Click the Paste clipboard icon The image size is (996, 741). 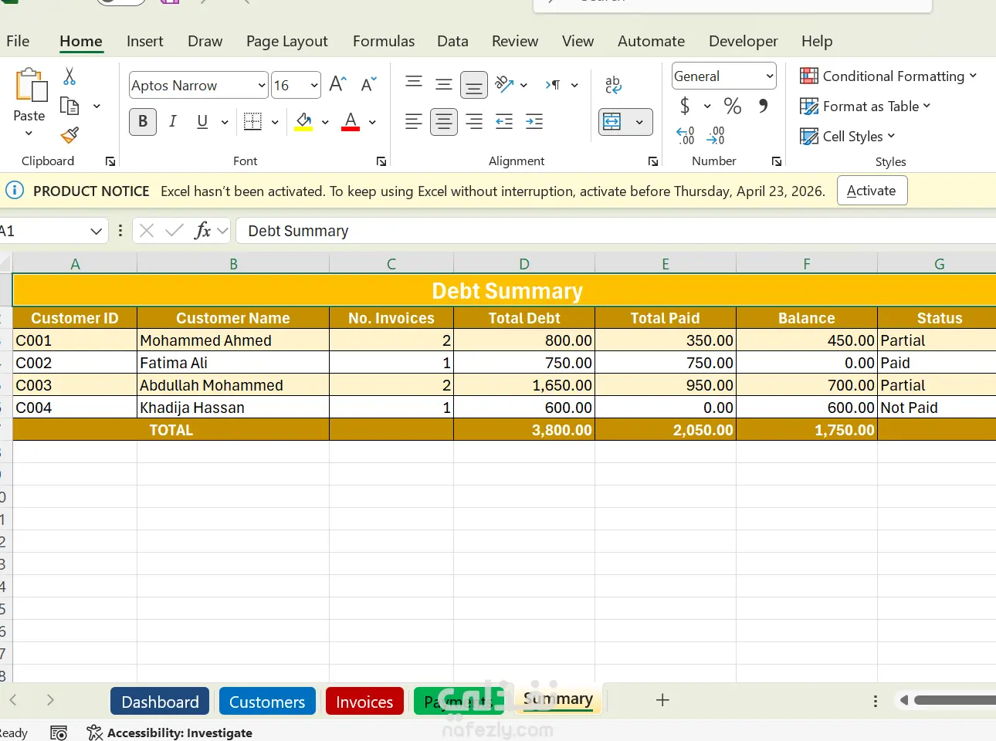[x=31, y=85]
